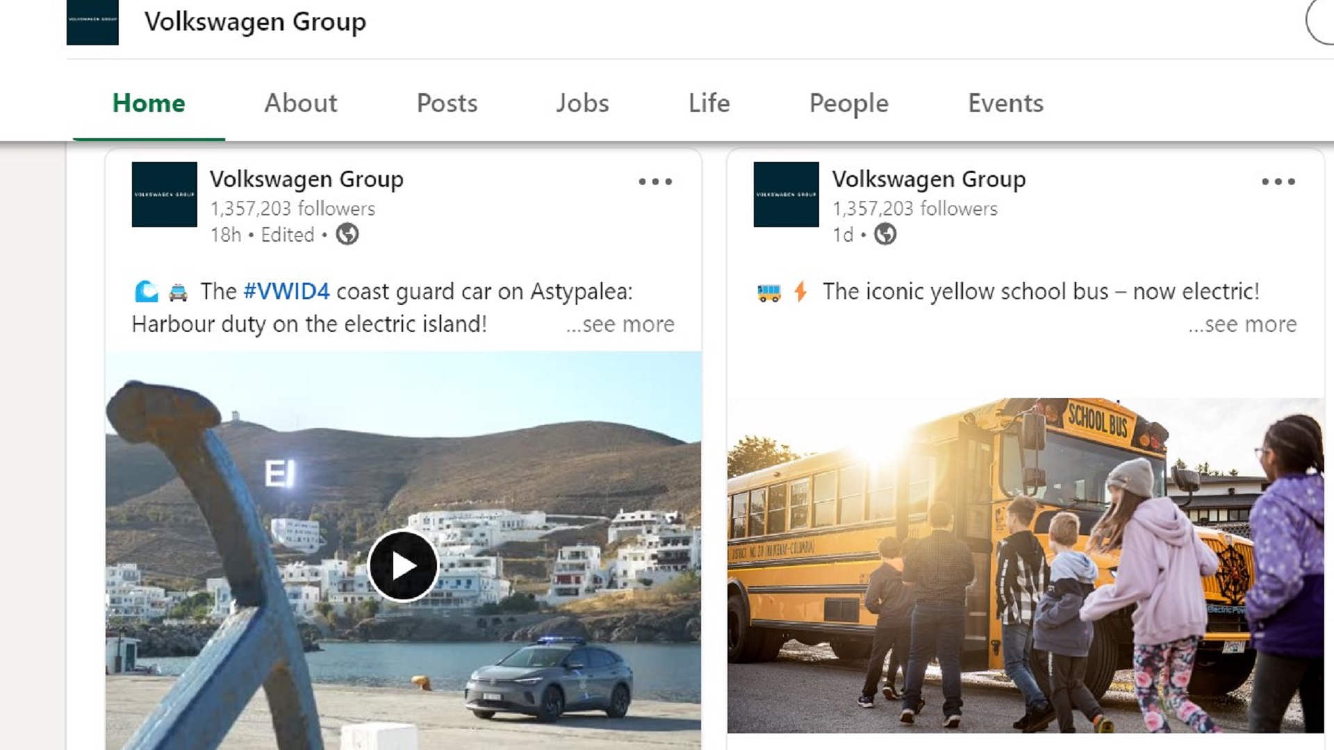Open options menu on VWID4 post
Viewport: 1334px width, 750px height.
click(x=655, y=182)
